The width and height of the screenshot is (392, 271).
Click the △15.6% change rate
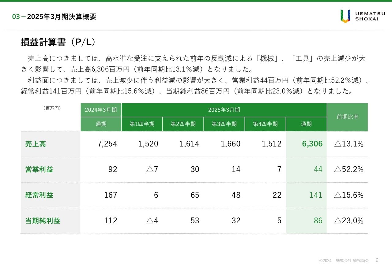click(x=349, y=195)
